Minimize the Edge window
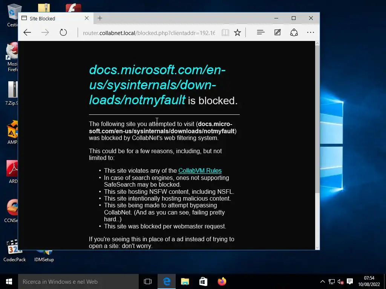 (276, 18)
